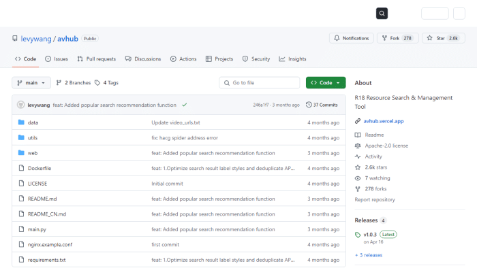The height and width of the screenshot is (268, 477).
Task: Switch to the Issues tab
Action: (x=57, y=59)
